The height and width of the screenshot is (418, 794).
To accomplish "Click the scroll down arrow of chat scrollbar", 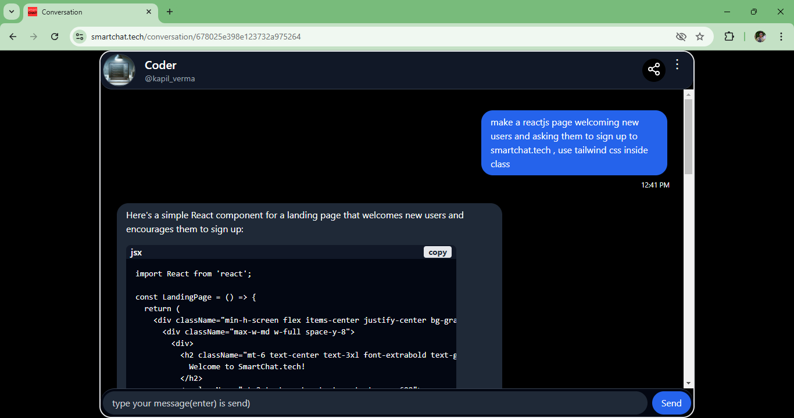I will pyautogui.click(x=689, y=383).
